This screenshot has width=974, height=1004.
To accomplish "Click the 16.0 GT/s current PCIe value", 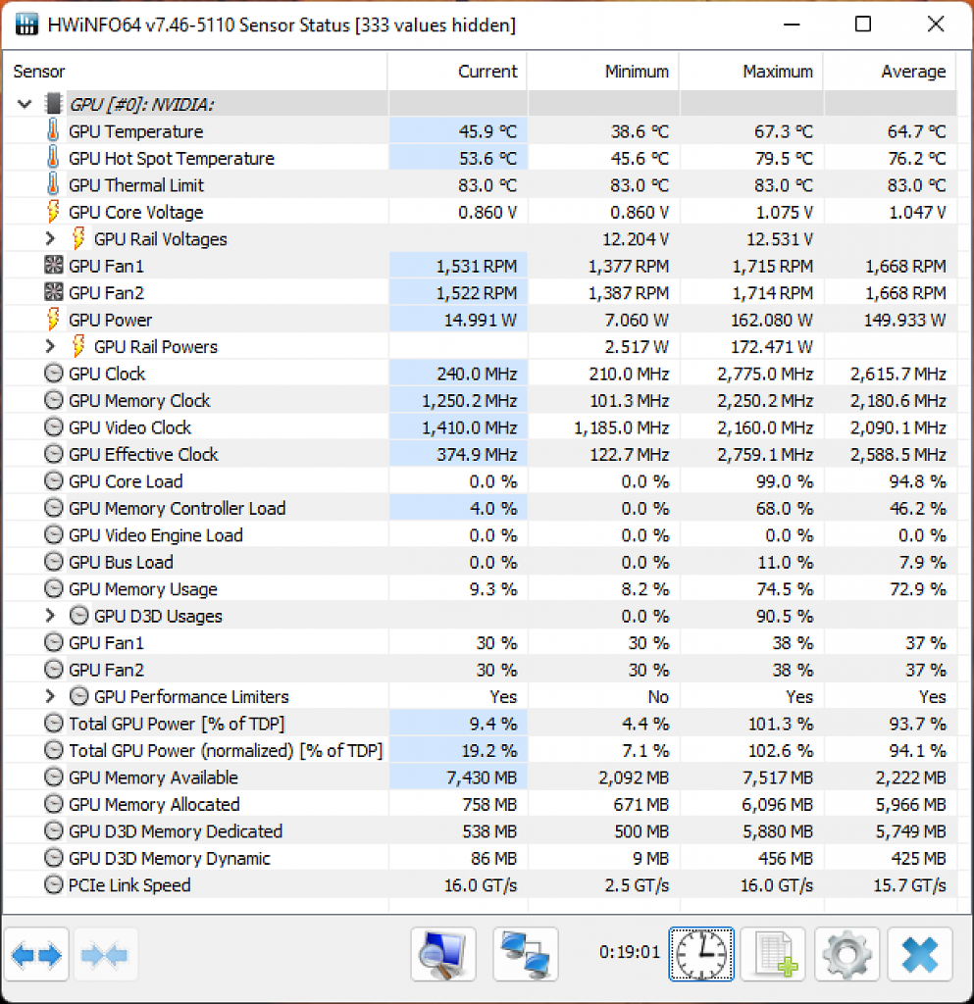I will click(x=481, y=885).
